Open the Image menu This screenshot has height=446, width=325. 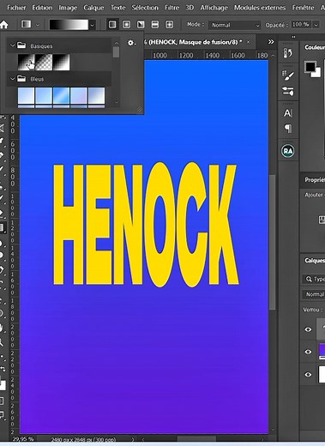click(x=68, y=8)
